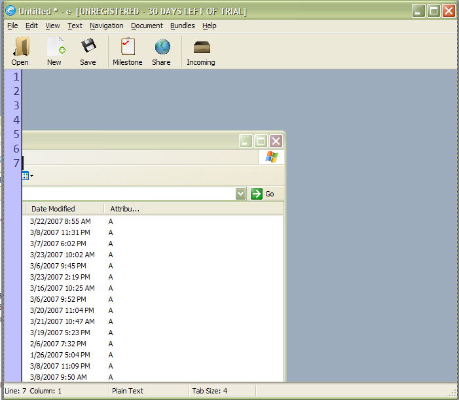Click the Go button label
Screen dimensions: 459x400
click(x=270, y=194)
